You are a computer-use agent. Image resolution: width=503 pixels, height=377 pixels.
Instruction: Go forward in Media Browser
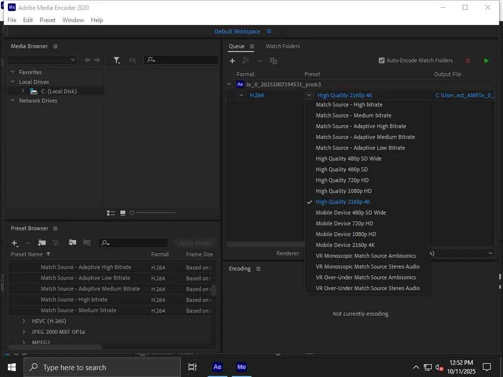click(x=97, y=60)
